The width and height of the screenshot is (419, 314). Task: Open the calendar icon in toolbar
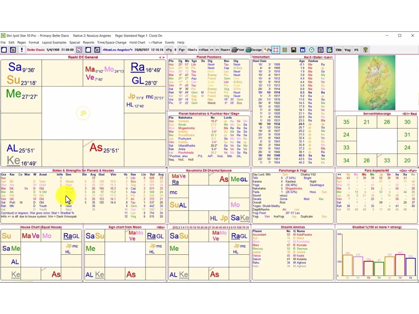pyautogui.click(x=303, y=50)
